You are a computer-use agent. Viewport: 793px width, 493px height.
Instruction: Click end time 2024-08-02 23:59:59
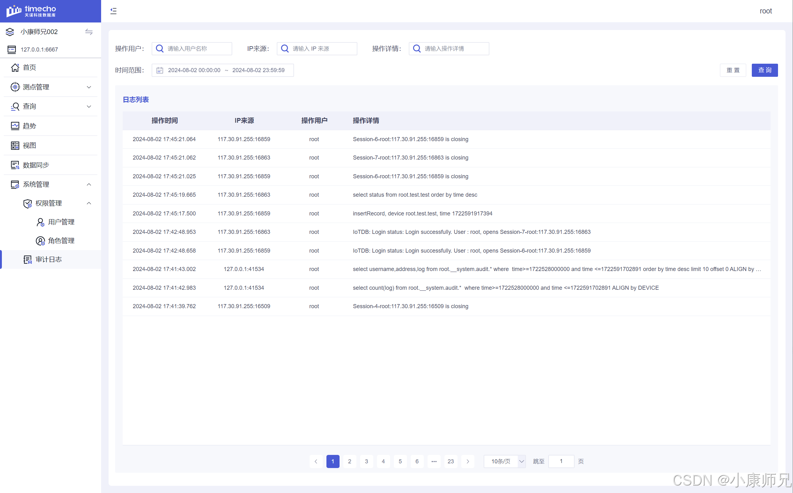coord(258,70)
